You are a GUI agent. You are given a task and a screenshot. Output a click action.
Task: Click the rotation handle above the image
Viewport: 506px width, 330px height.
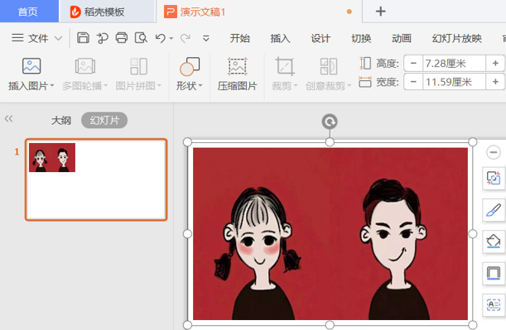click(x=330, y=122)
